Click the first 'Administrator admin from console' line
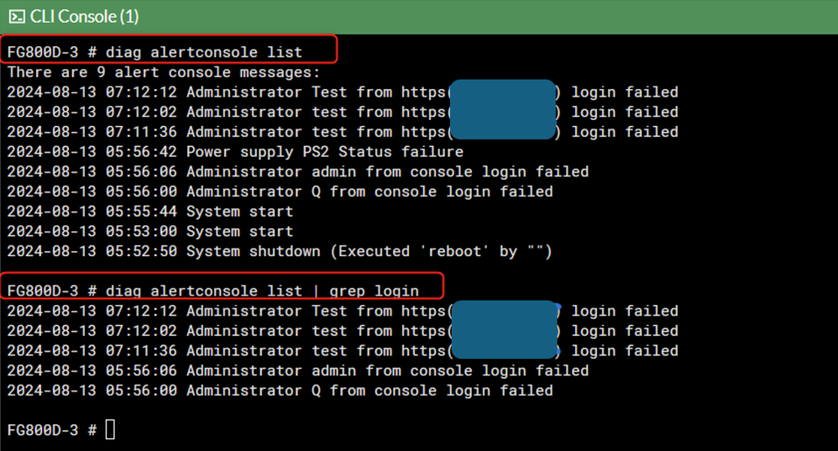The width and height of the screenshot is (838, 451). [x=387, y=171]
